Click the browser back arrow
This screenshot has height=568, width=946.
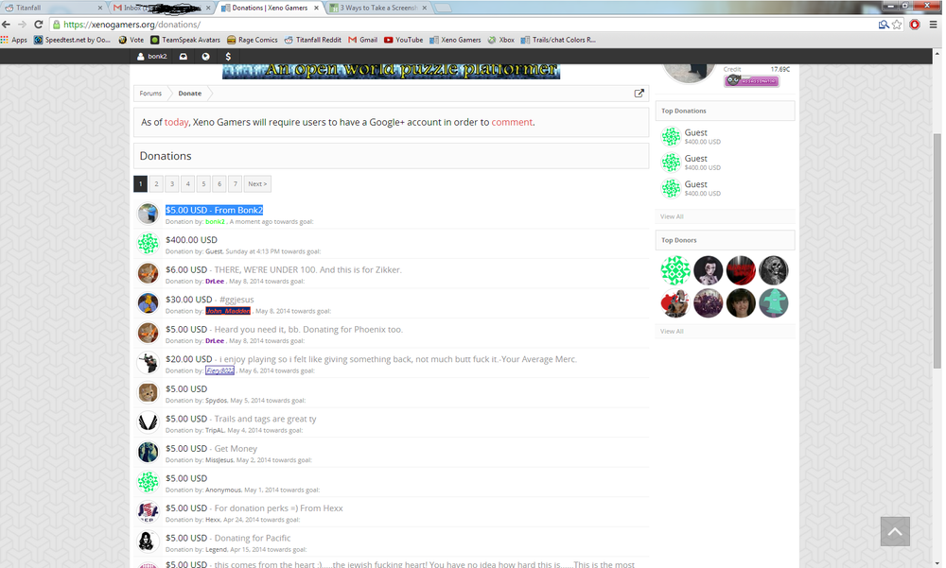(7, 25)
